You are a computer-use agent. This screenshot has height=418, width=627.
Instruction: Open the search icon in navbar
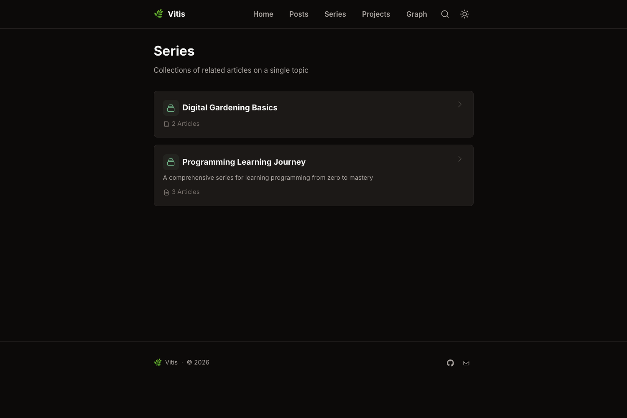pos(445,14)
